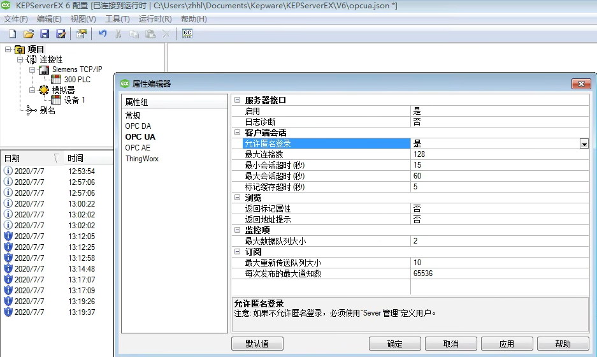Screen dimensions: 597x357
Task: Select the 300 PLC device icon
Action: [x=56, y=80]
